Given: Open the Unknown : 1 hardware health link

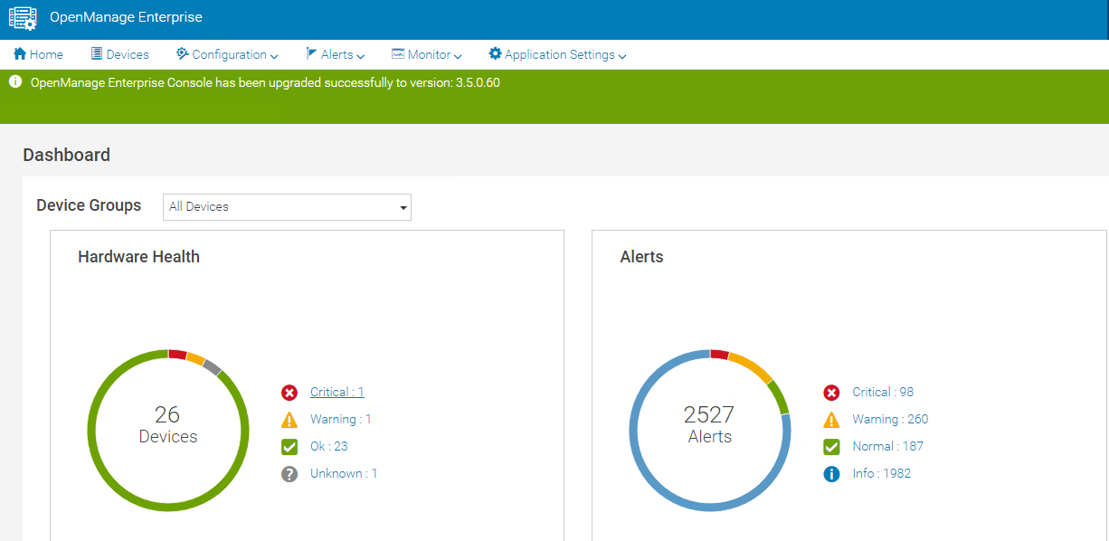Looking at the screenshot, I should coord(344,473).
